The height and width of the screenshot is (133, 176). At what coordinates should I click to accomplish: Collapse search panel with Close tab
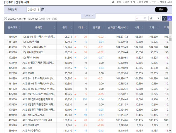click(89, 16)
